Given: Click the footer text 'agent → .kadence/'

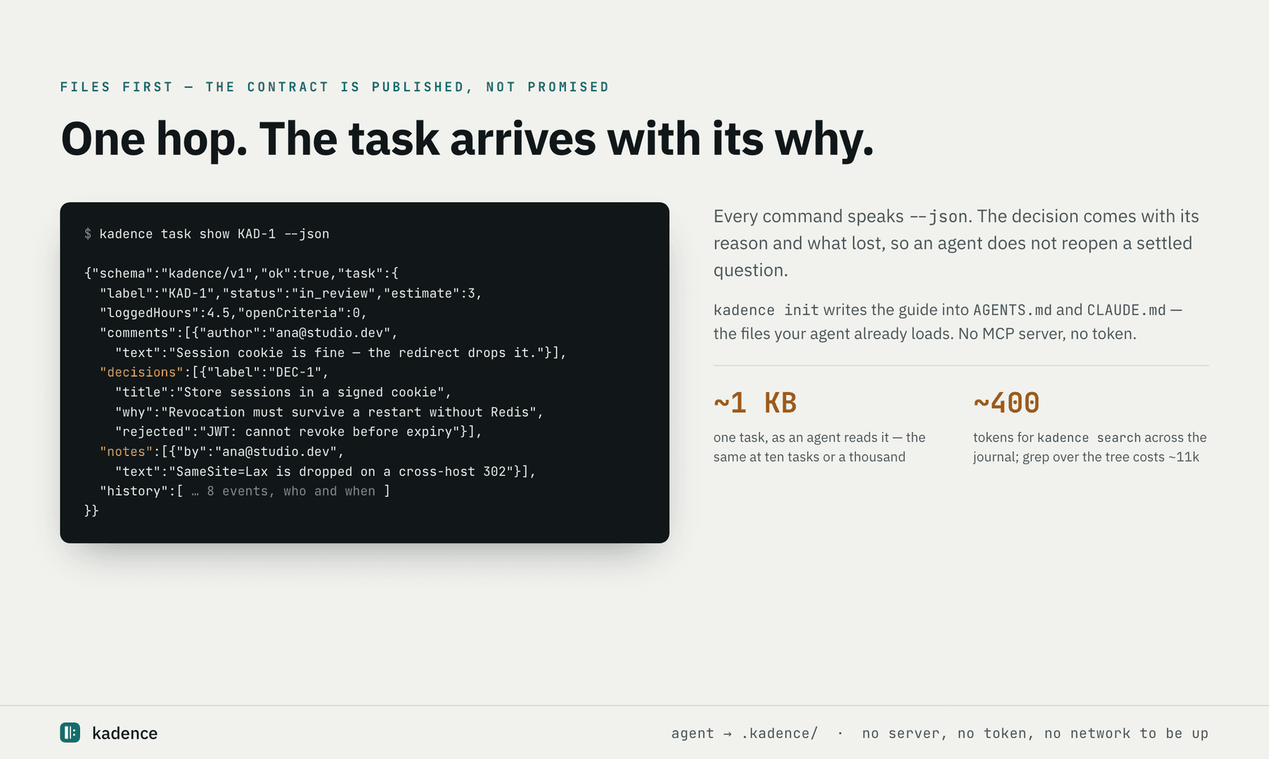Looking at the screenshot, I should [745, 733].
